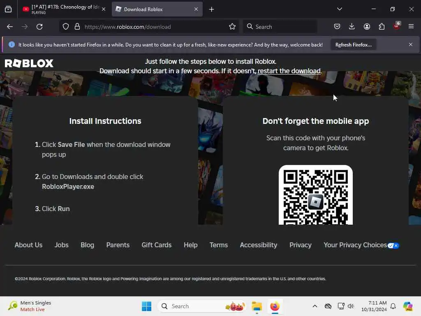This screenshot has height=316, width=421.
Task: Open the Parents footer link
Action: coord(118,245)
